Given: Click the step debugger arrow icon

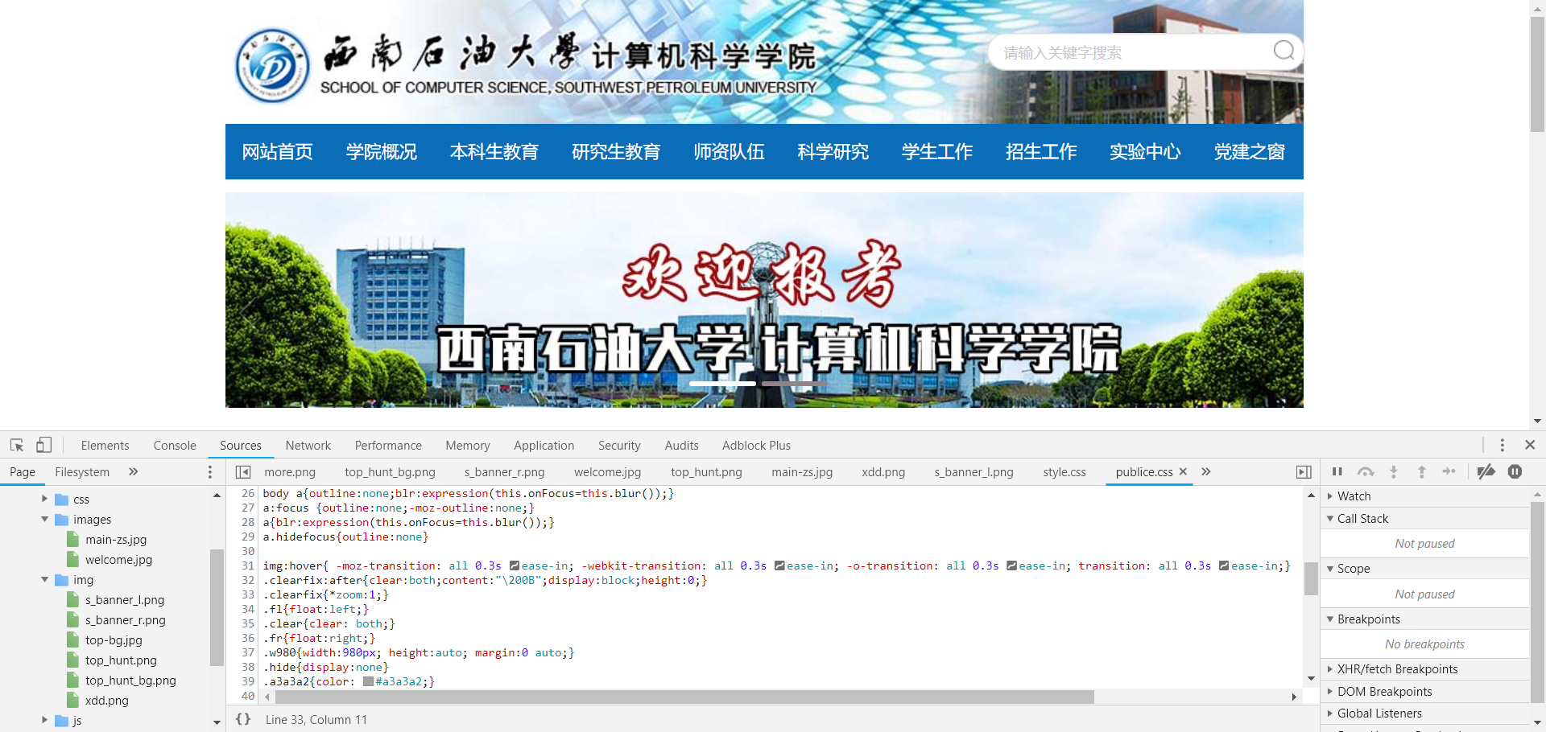Looking at the screenshot, I should [x=1449, y=471].
